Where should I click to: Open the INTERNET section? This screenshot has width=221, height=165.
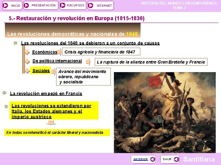101,5
